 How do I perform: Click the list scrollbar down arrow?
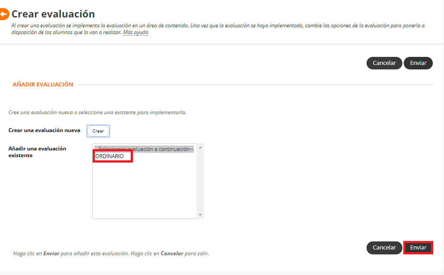point(200,215)
